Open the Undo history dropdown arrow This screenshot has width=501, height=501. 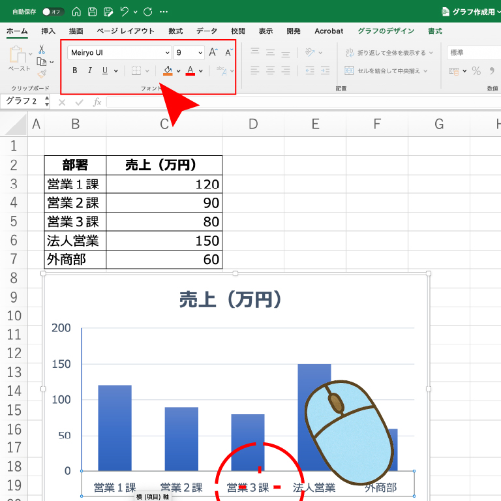136,12
